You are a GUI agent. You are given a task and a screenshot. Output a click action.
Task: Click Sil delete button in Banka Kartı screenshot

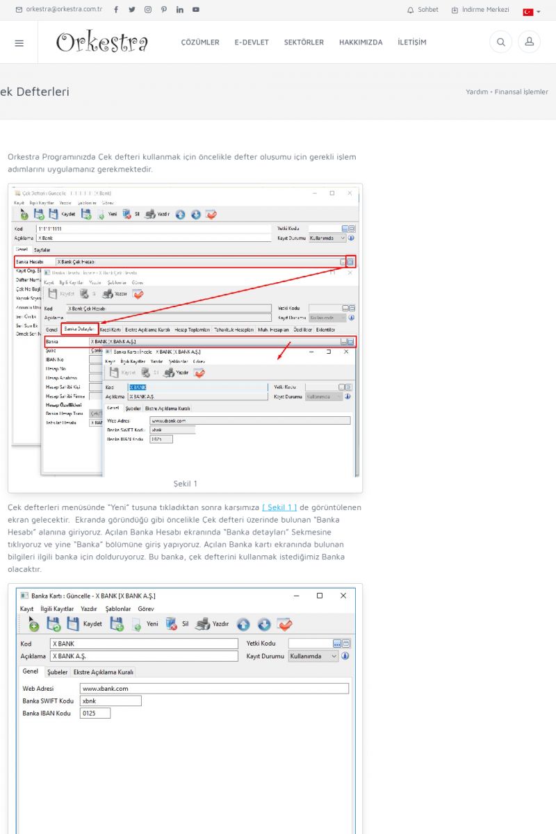[x=177, y=624]
